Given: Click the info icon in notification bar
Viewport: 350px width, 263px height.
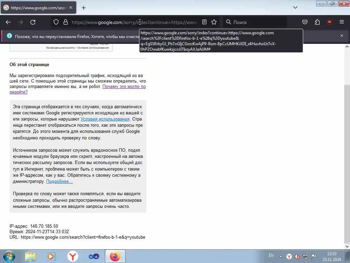Looking at the screenshot, I should 9,36.
